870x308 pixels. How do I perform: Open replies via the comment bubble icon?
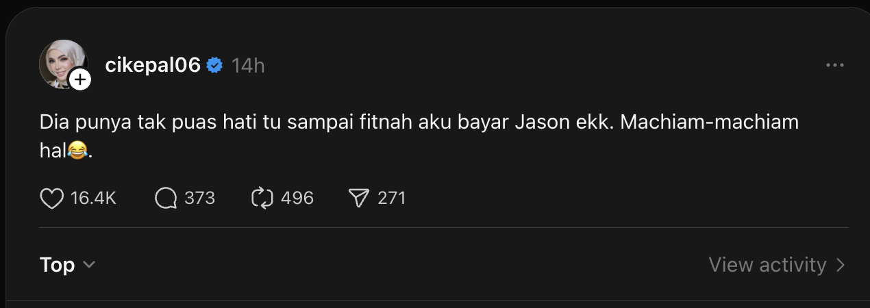click(166, 198)
